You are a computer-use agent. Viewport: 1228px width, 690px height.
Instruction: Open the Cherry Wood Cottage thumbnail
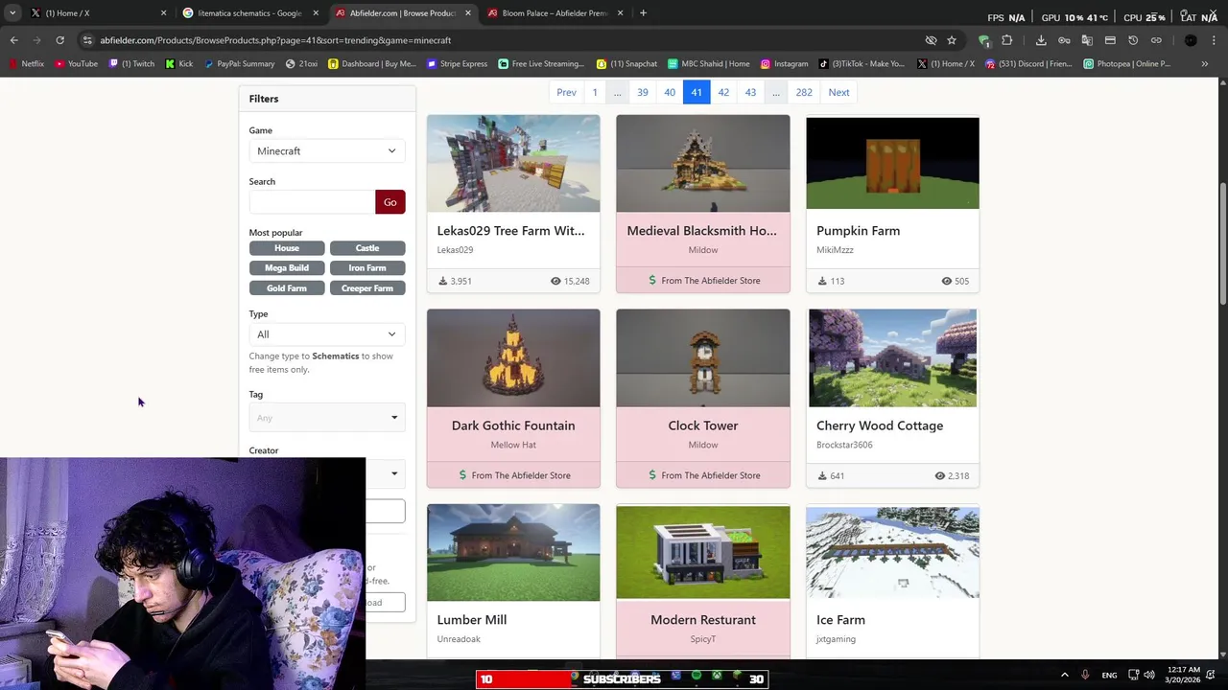click(x=892, y=358)
